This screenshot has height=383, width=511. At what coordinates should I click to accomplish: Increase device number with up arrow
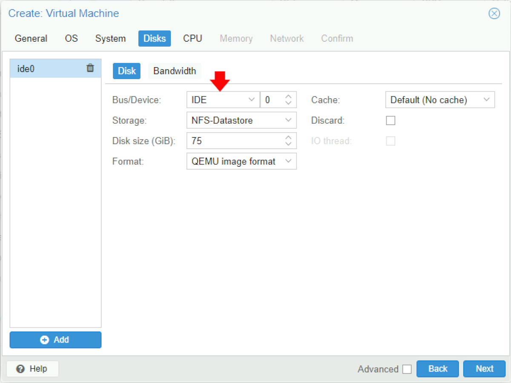coord(288,97)
